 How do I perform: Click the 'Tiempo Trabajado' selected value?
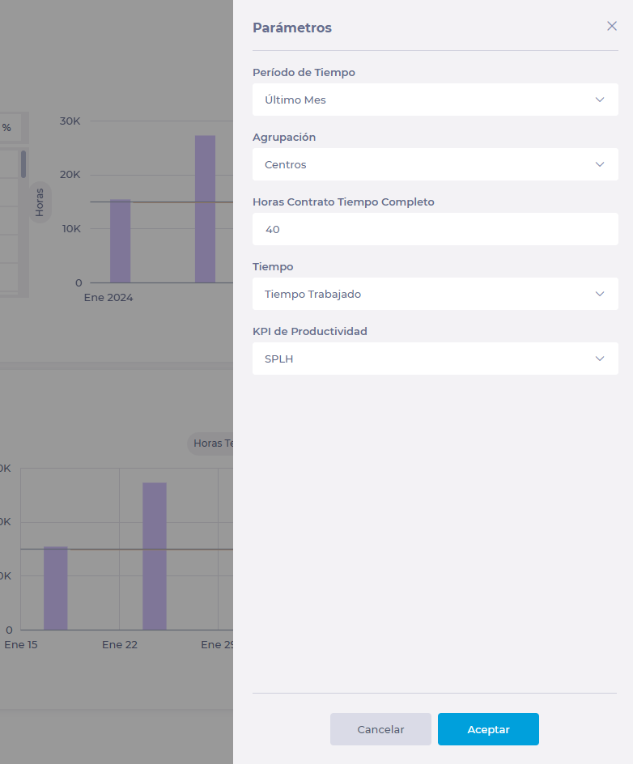pyautogui.click(x=312, y=294)
